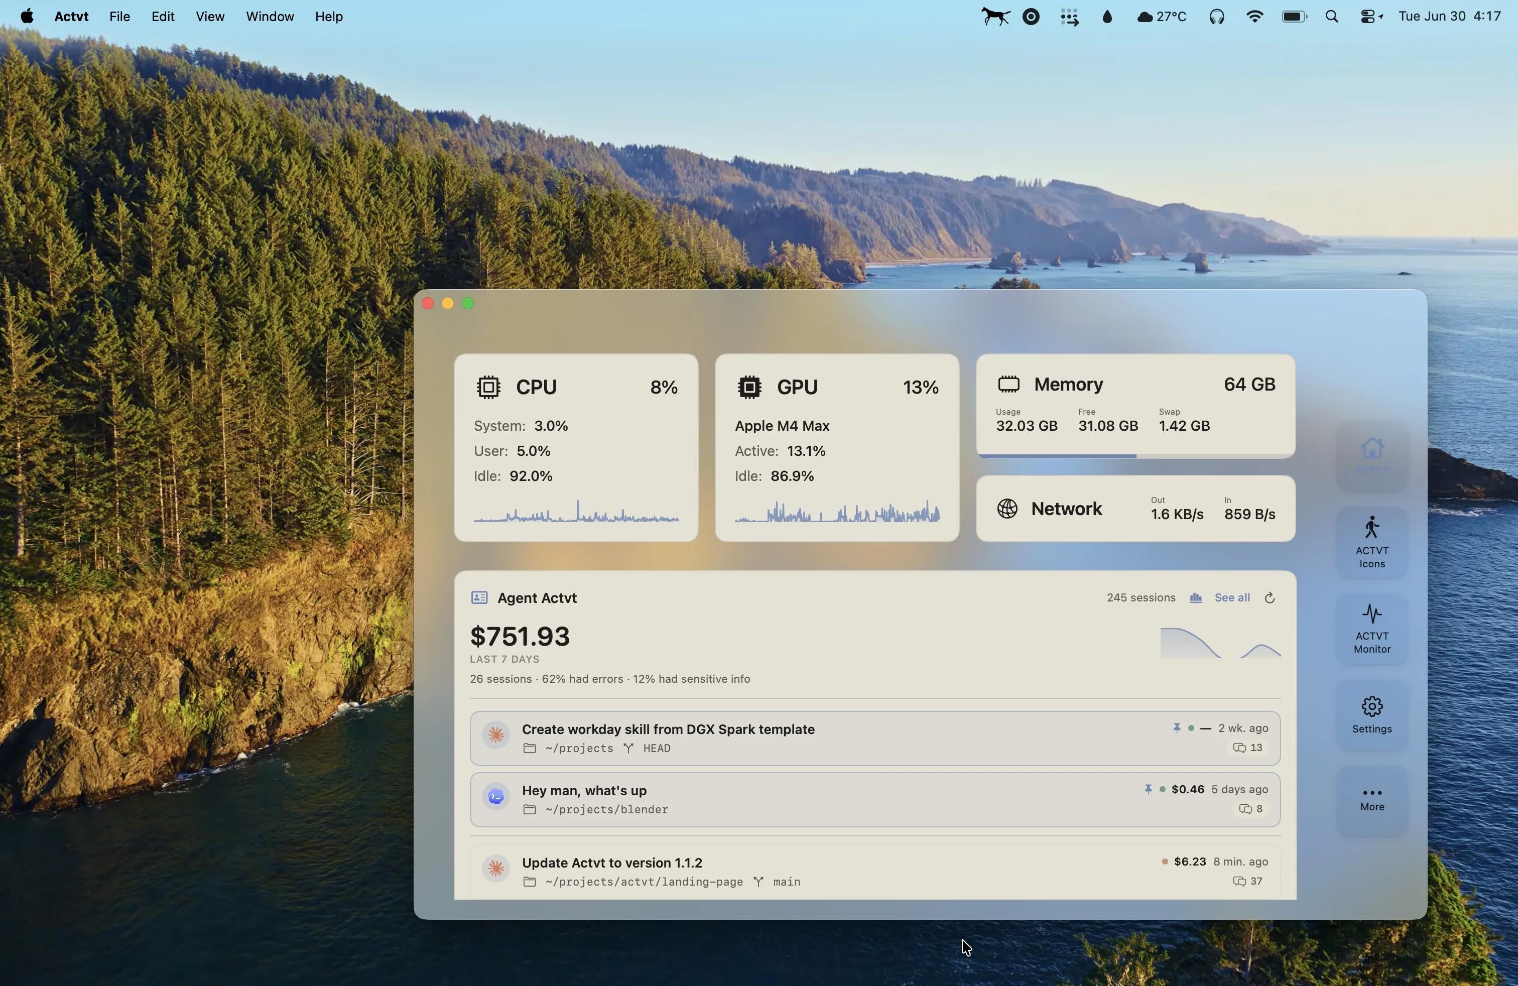Click the $751.93 total amount
Screen dimensions: 1518x986
(x=520, y=636)
